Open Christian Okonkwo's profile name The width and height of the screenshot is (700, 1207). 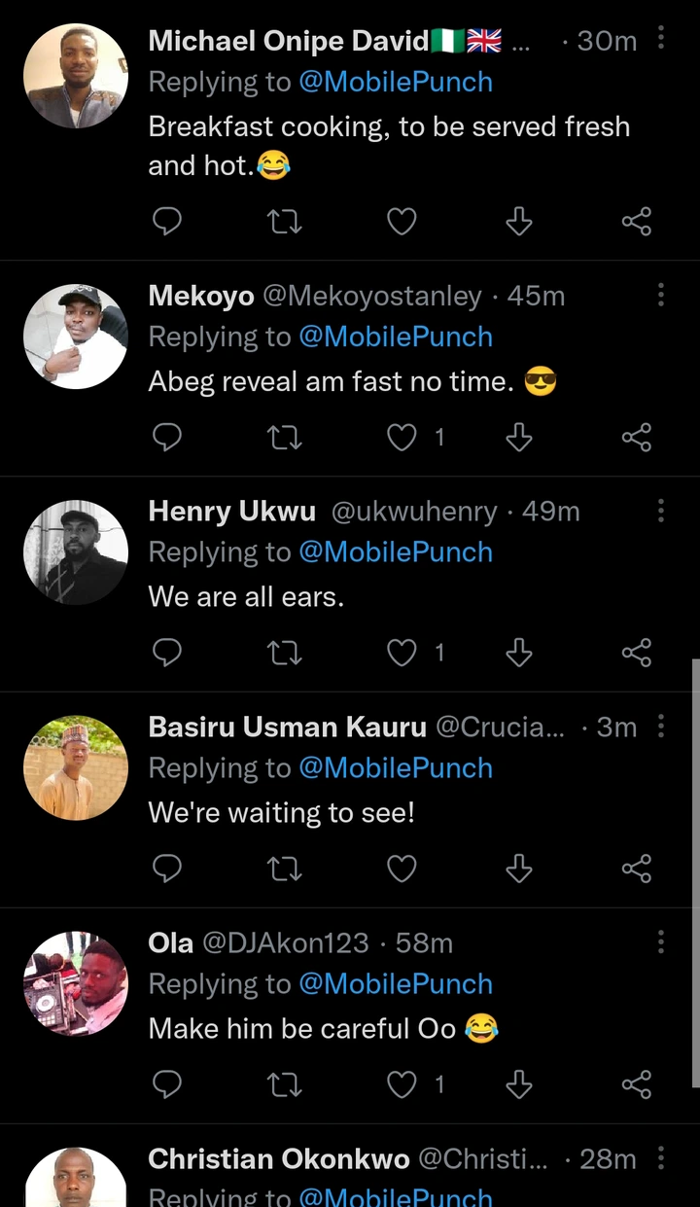(278, 1158)
